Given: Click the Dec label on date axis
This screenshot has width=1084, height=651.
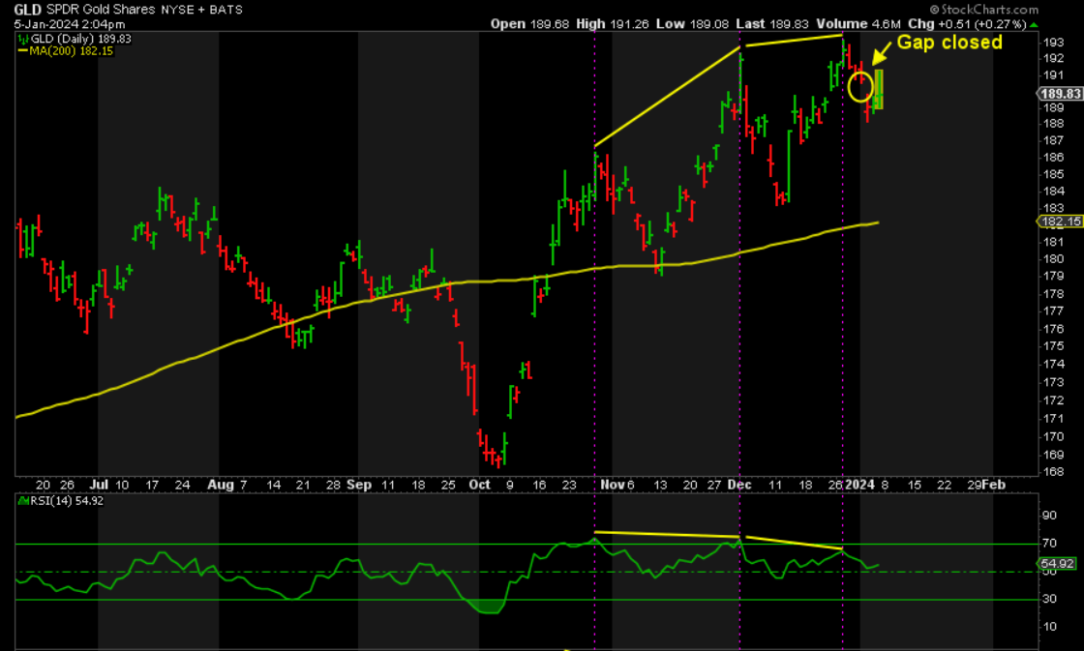Looking at the screenshot, I should (x=739, y=485).
